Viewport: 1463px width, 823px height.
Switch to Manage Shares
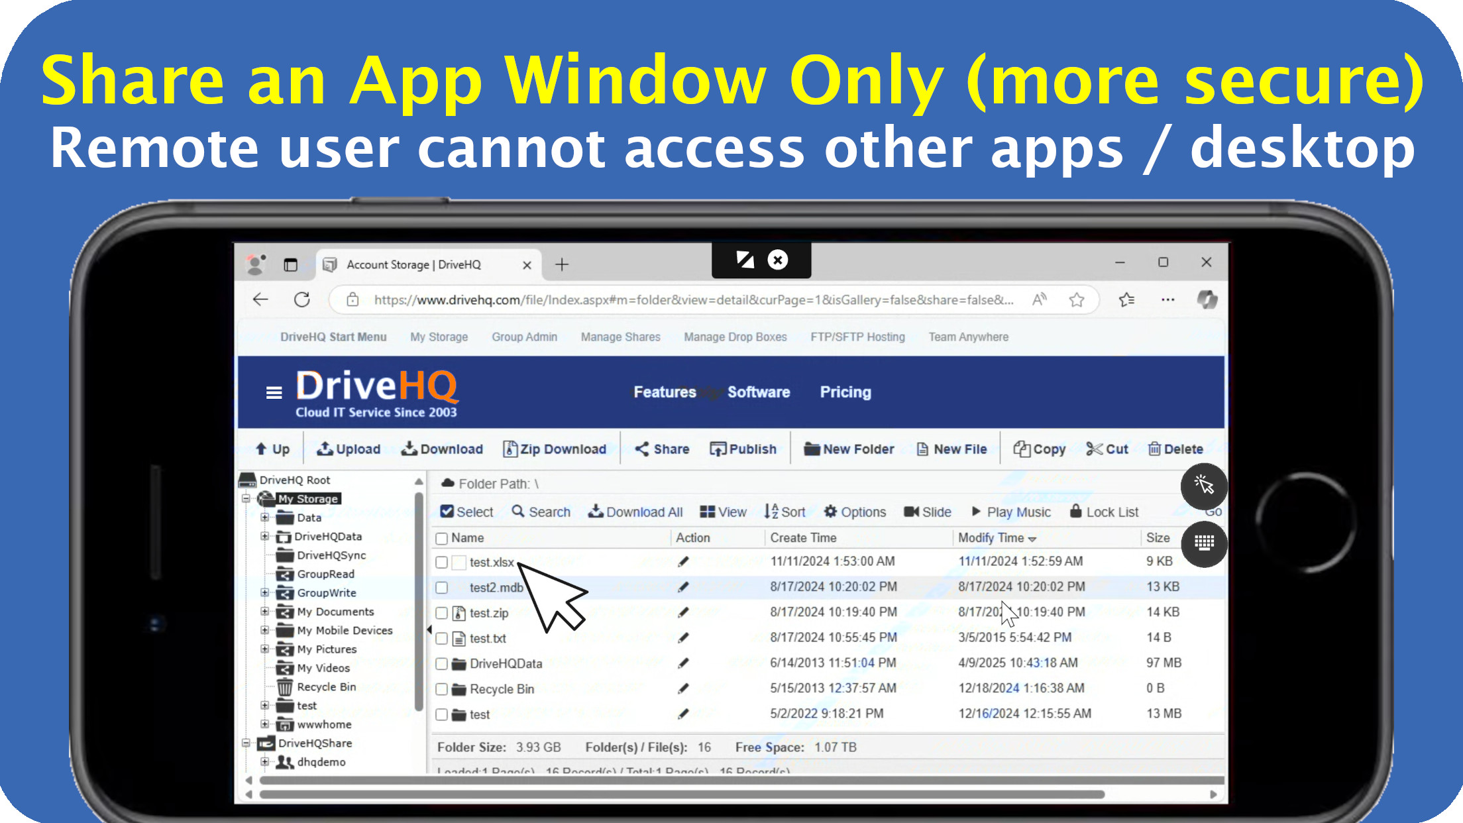tap(620, 337)
